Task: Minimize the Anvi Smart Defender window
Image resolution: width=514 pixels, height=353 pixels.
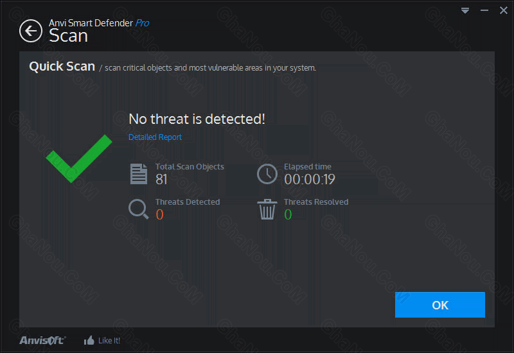Action: click(483, 11)
